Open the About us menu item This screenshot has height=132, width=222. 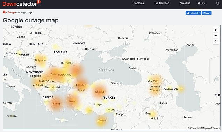pos(185,3)
